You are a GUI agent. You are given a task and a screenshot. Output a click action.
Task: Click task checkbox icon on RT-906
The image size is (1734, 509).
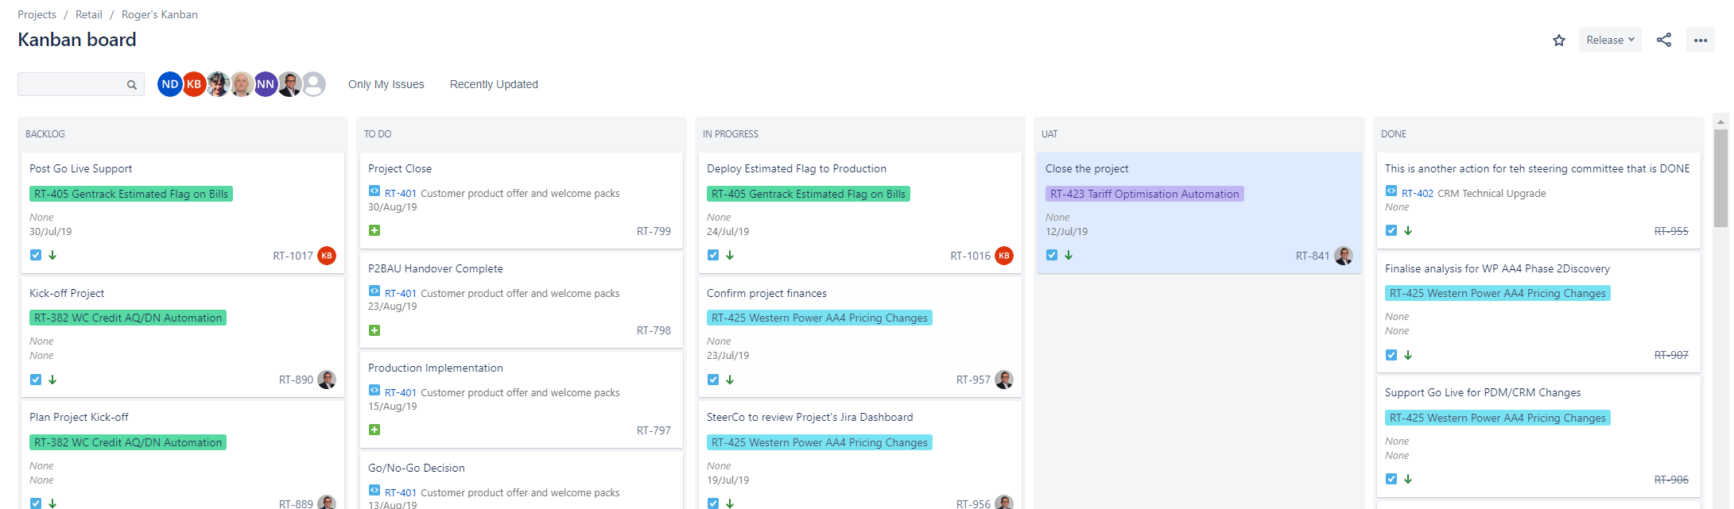tap(1391, 479)
